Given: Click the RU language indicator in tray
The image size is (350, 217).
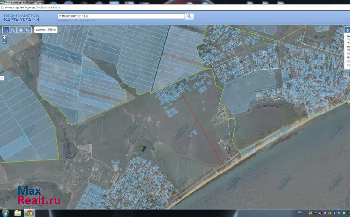Looking at the screenshot, I should [300, 213].
